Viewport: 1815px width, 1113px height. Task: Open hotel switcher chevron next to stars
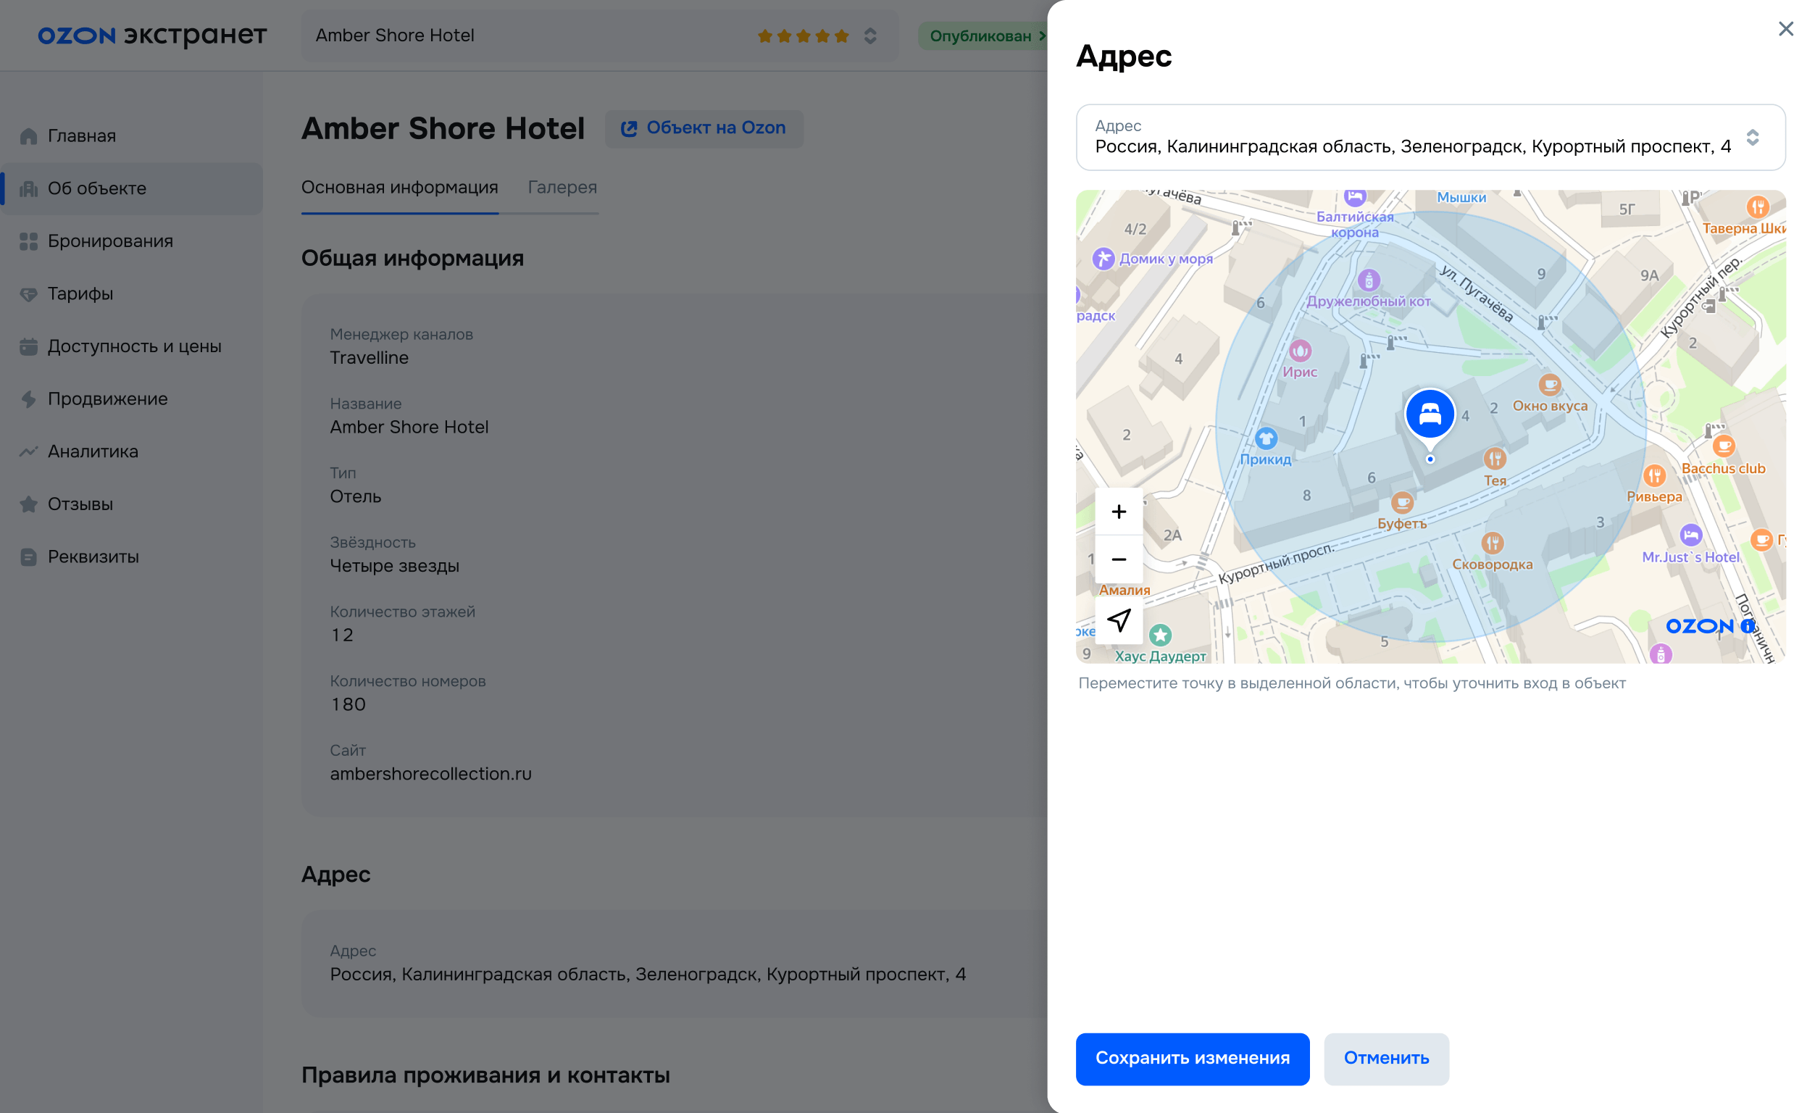click(870, 36)
